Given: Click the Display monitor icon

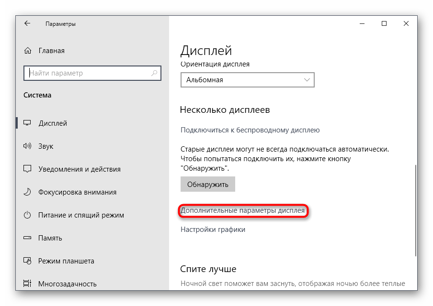Looking at the screenshot, I should click(x=28, y=123).
